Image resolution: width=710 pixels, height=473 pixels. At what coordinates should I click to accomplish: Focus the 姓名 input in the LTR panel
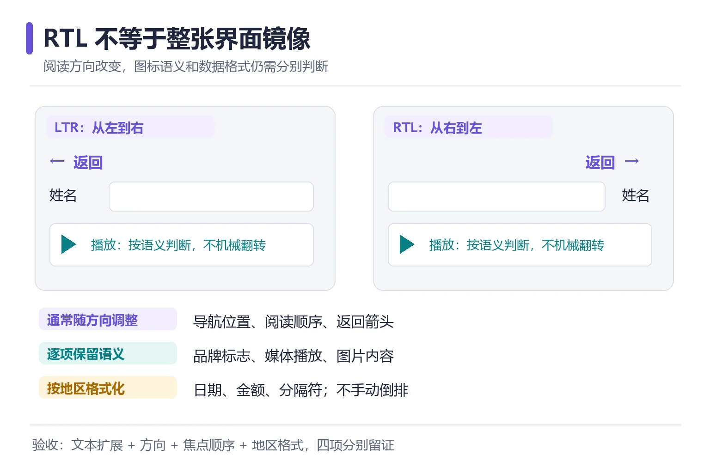tap(211, 196)
